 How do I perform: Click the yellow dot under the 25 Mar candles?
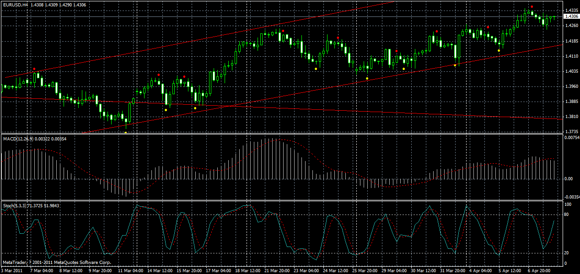[x=367, y=78]
